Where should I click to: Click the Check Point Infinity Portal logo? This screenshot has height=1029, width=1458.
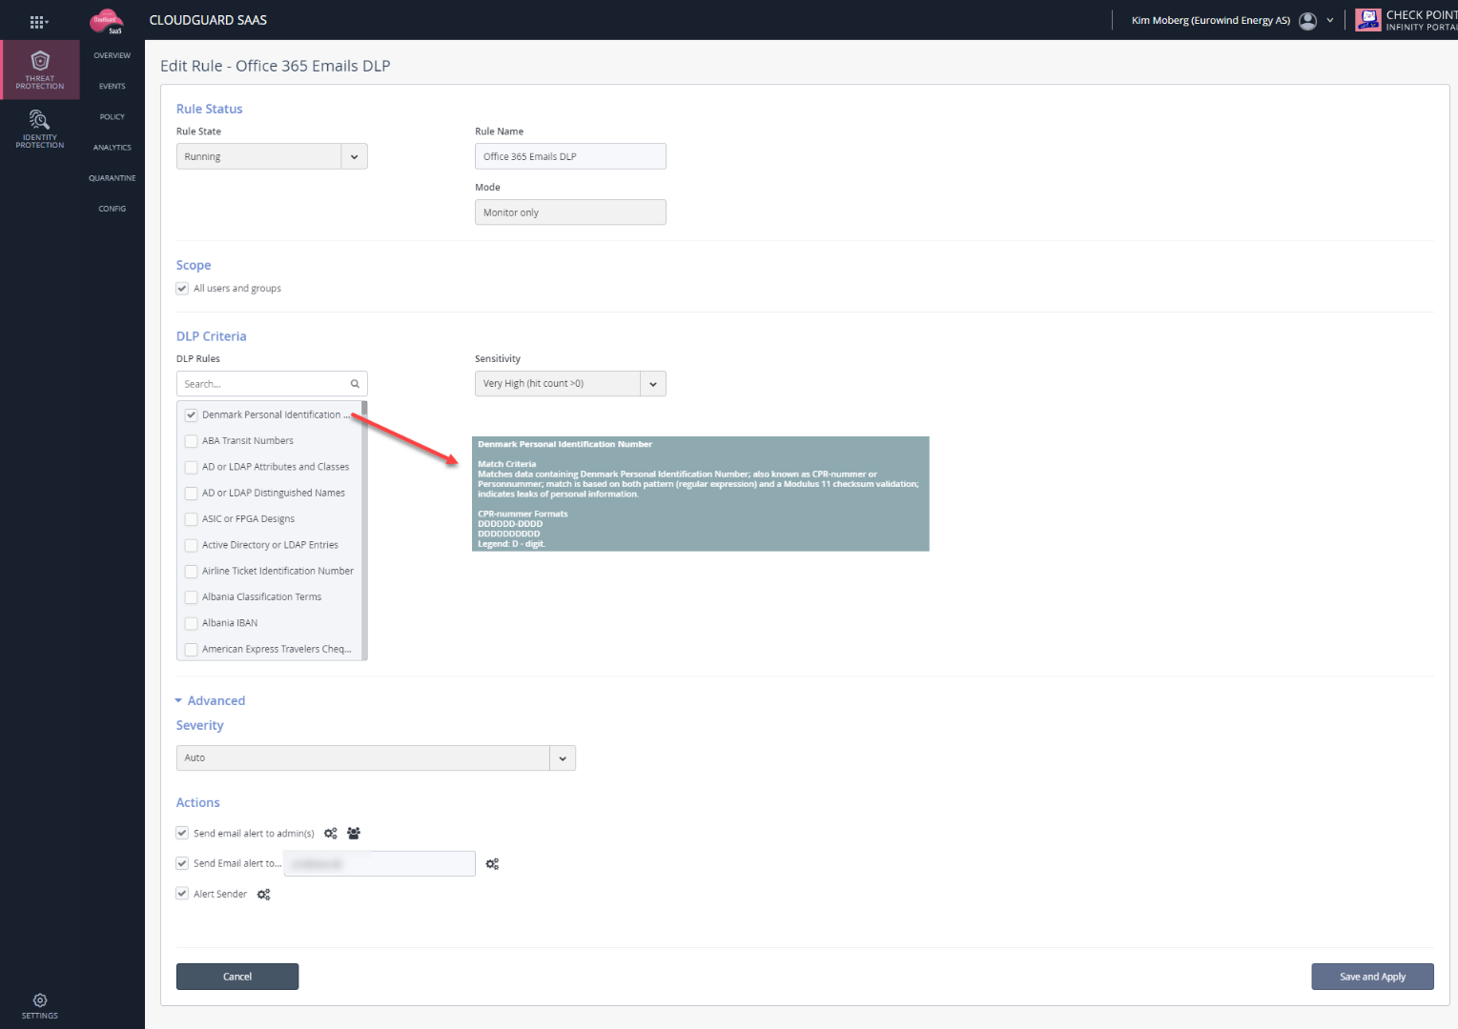[x=1407, y=20]
